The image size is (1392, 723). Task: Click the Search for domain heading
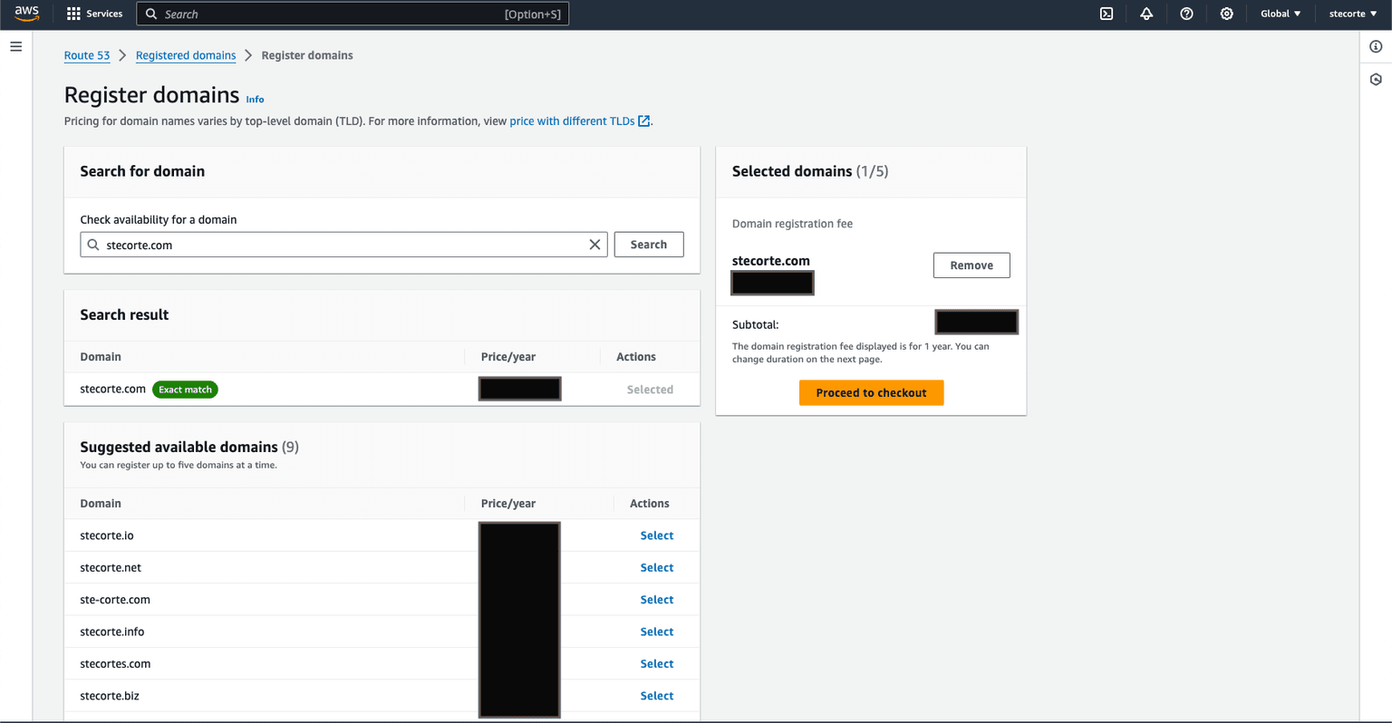[142, 171]
